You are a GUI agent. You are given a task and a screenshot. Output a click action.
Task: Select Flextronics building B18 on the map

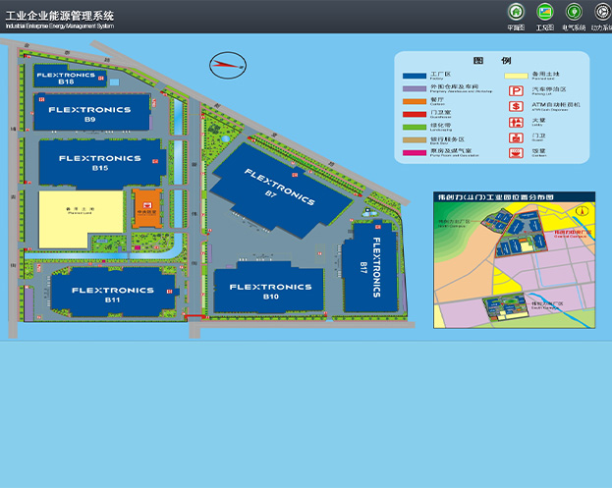click(x=66, y=78)
